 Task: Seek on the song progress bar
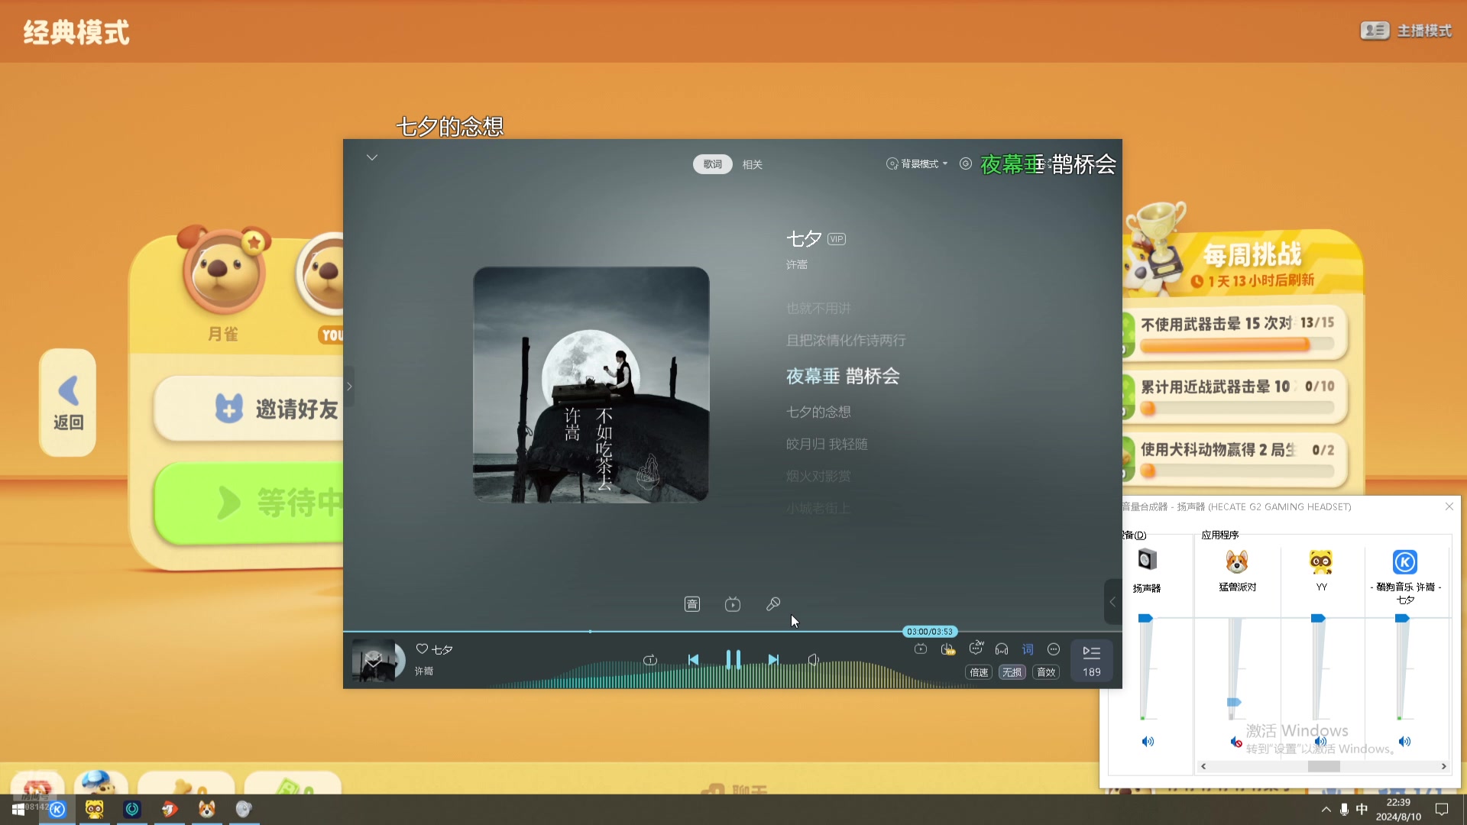tap(732, 632)
